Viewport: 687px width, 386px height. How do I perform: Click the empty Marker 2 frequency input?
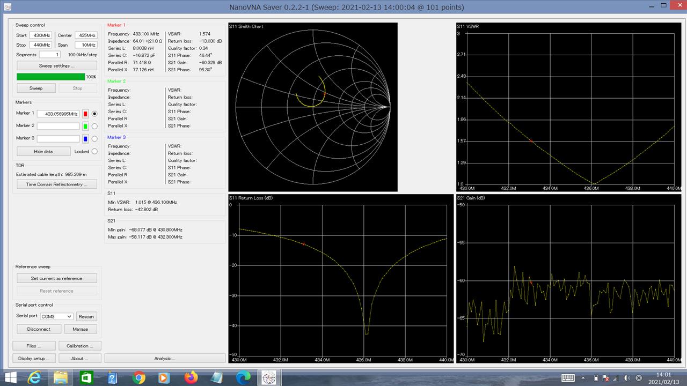pos(58,126)
